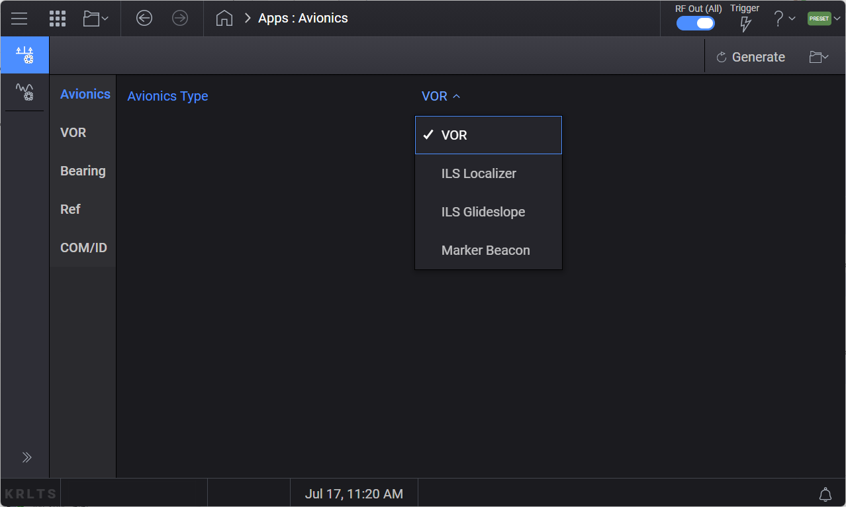Click the back navigation arrow

point(144,19)
